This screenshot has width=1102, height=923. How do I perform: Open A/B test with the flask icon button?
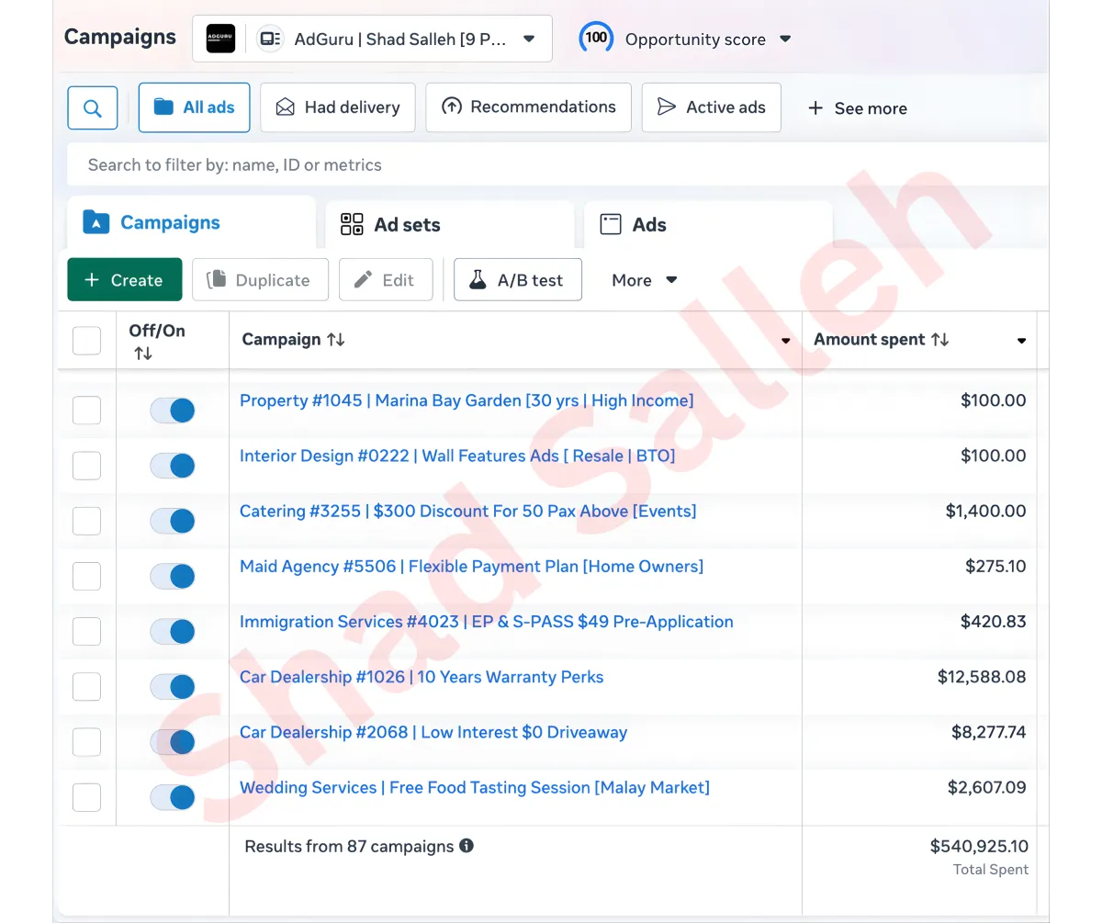pos(517,280)
